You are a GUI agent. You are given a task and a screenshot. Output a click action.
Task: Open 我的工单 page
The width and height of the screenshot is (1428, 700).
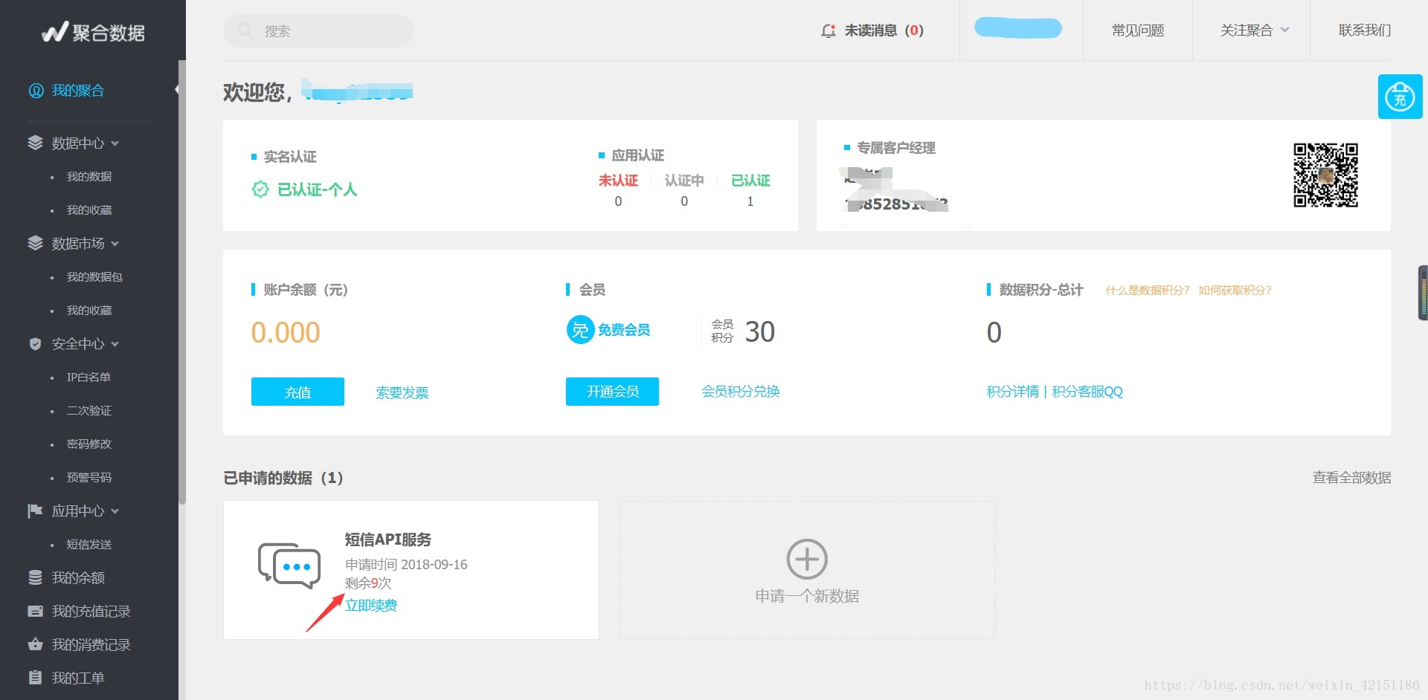(78, 678)
